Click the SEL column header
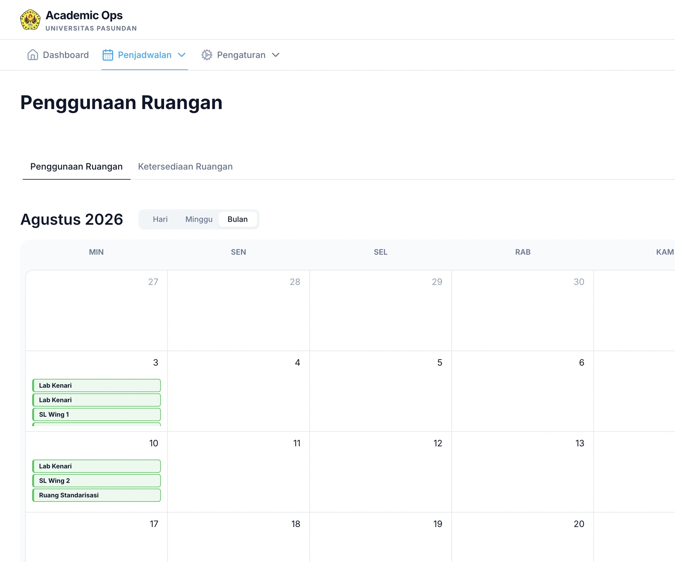675x562 pixels. point(381,252)
